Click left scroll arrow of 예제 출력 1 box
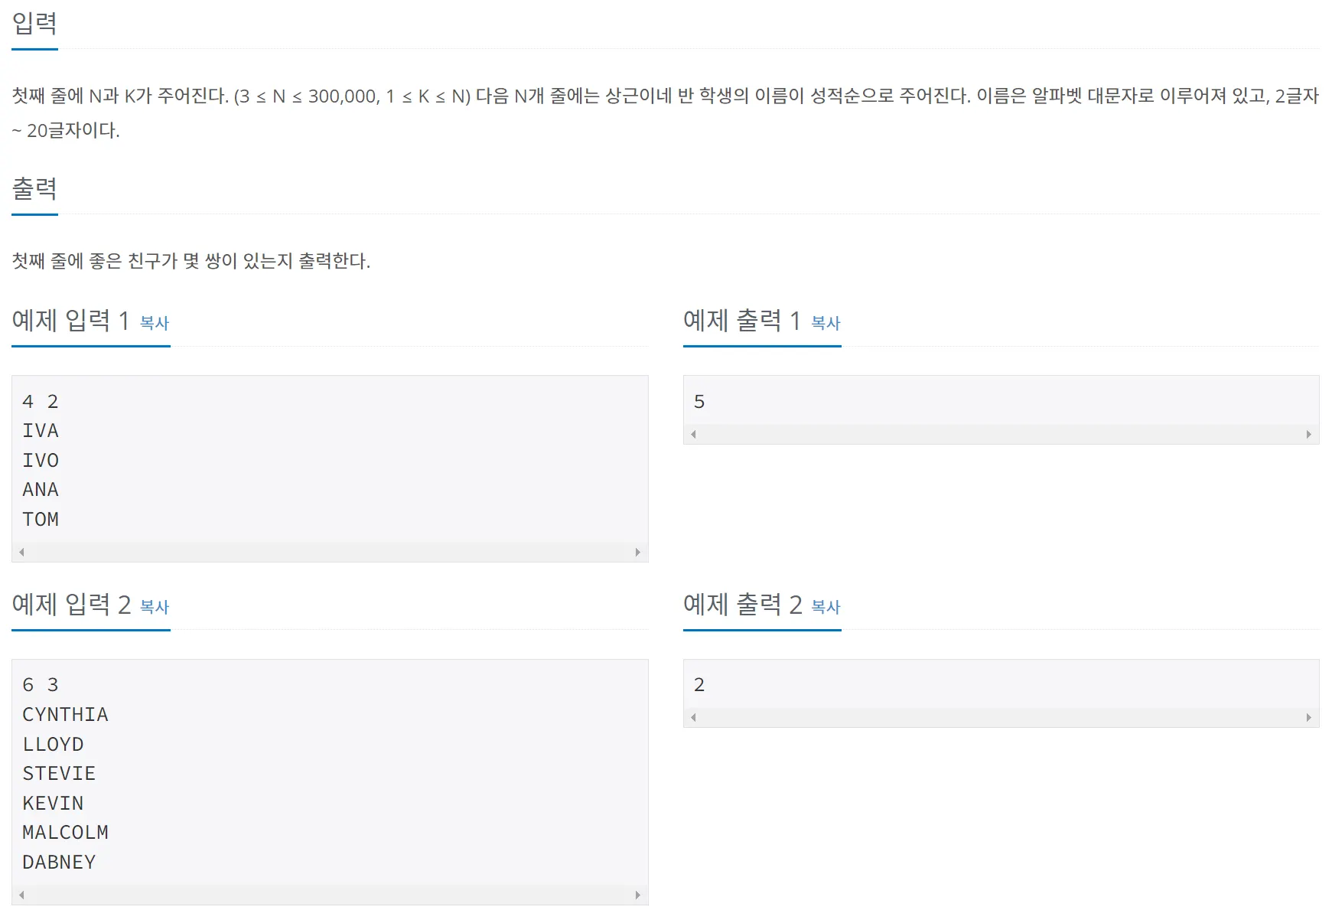Screen dimensions: 1332x923 click(693, 434)
